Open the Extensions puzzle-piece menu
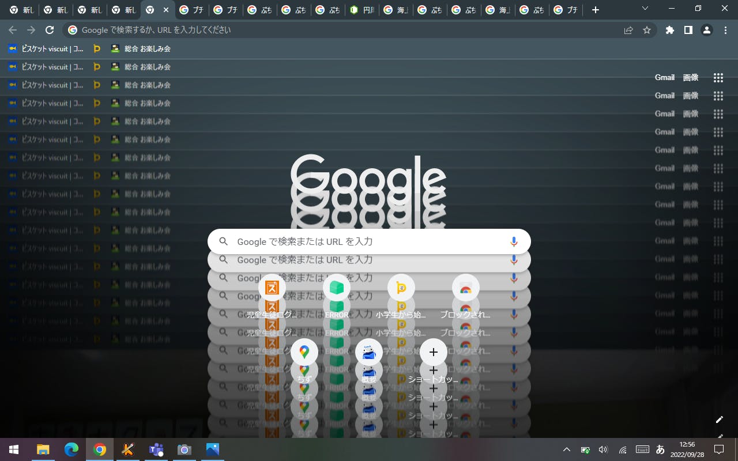Viewport: 738px width, 461px height. tap(669, 30)
